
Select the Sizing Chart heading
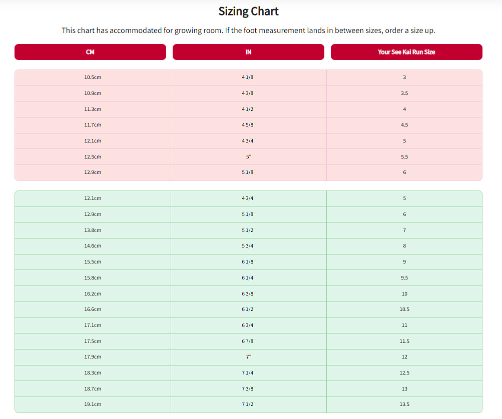(x=248, y=11)
